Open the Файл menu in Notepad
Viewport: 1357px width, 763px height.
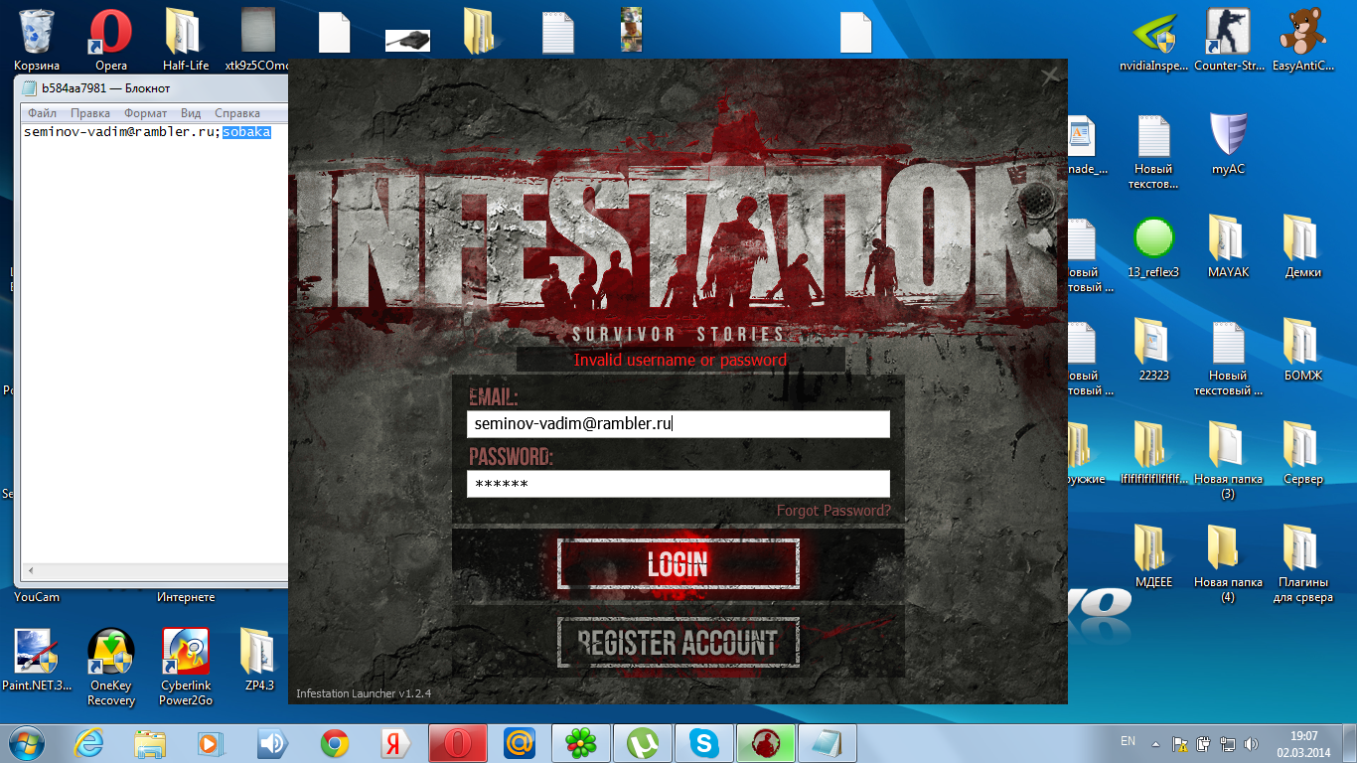tap(43, 113)
